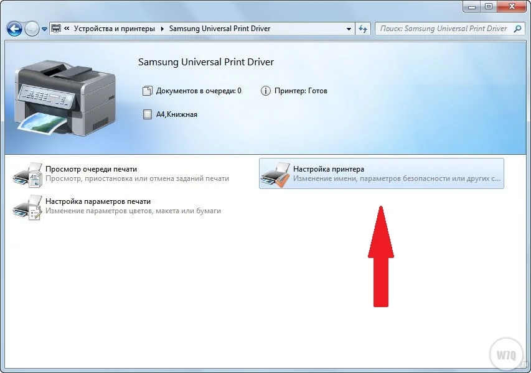Open the recent pages dropdown arrow
531x373 pixels.
(x=44, y=29)
